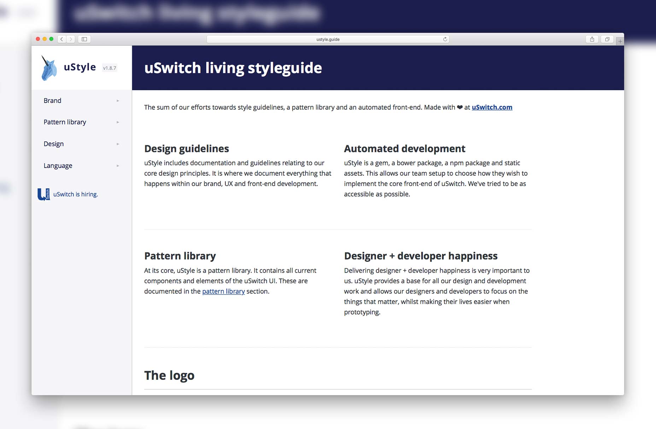The width and height of the screenshot is (656, 429).
Task: Open the tab overview icon
Action: (x=608, y=40)
